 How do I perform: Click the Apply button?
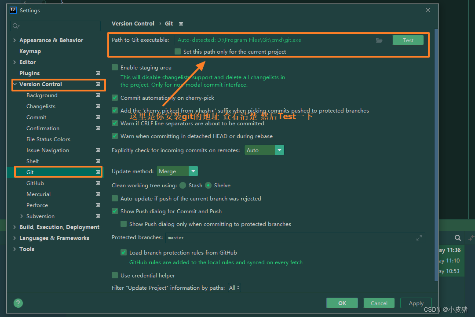[x=416, y=303]
